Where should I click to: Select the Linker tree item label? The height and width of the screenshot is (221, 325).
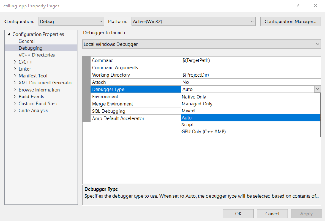[25, 69]
